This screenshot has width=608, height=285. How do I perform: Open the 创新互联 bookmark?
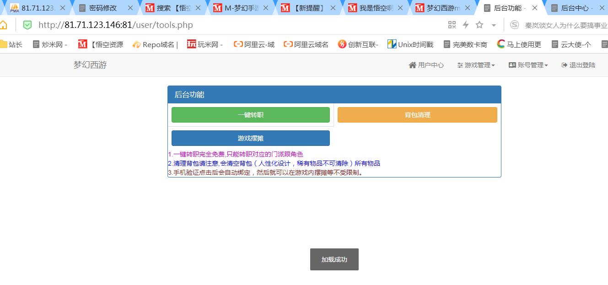[x=358, y=44]
